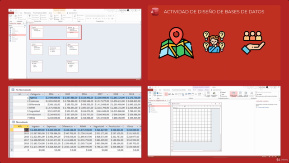Click the Pegar clipboard icon in relationships window ribbon
The width and height of the screenshot is (289, 163).
16,17
